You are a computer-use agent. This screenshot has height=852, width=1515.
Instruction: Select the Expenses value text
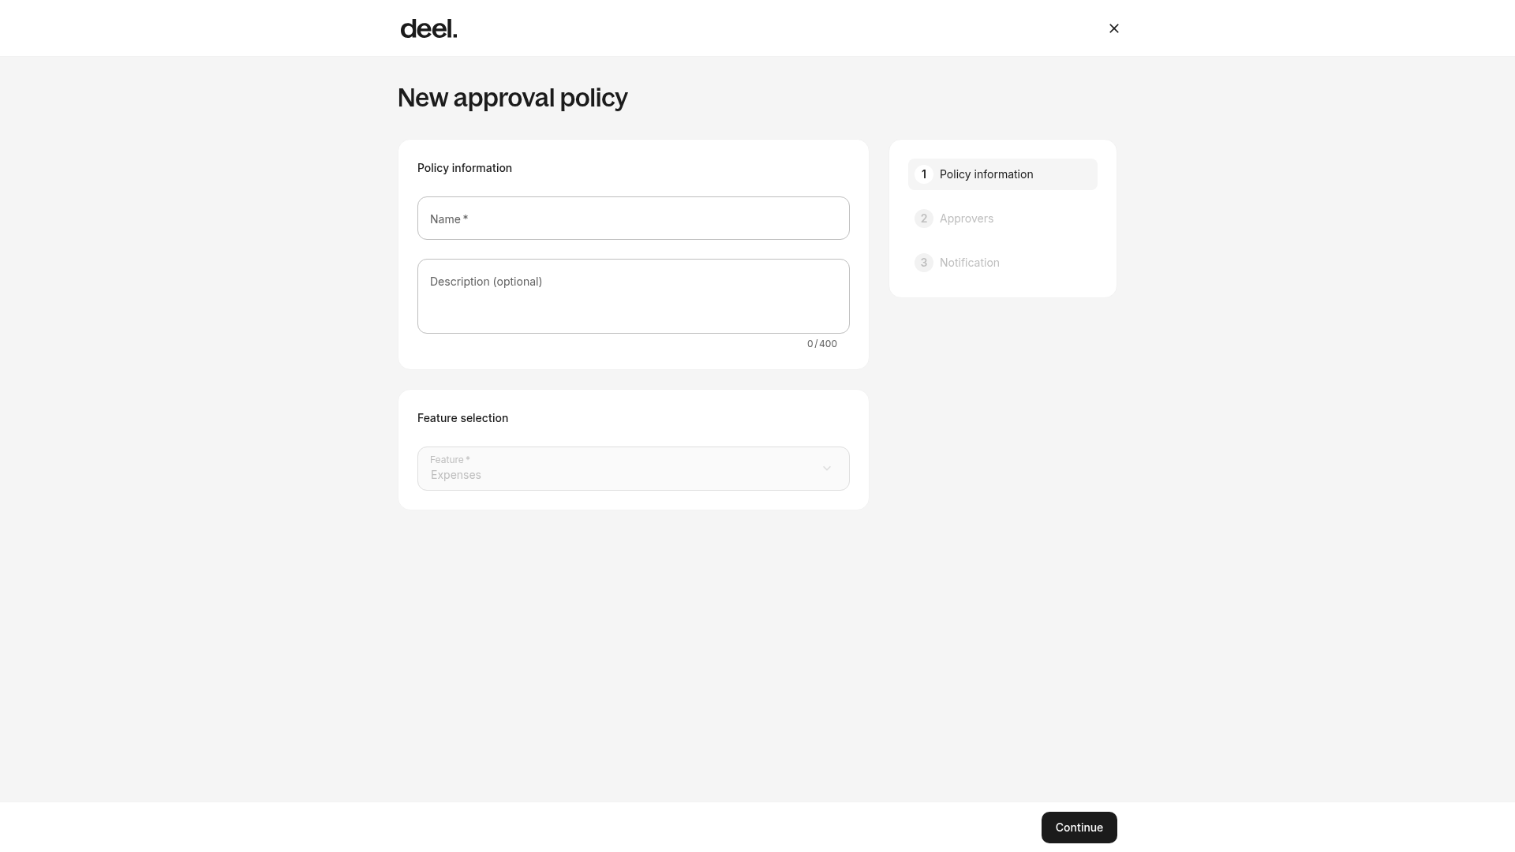(455, 475)
